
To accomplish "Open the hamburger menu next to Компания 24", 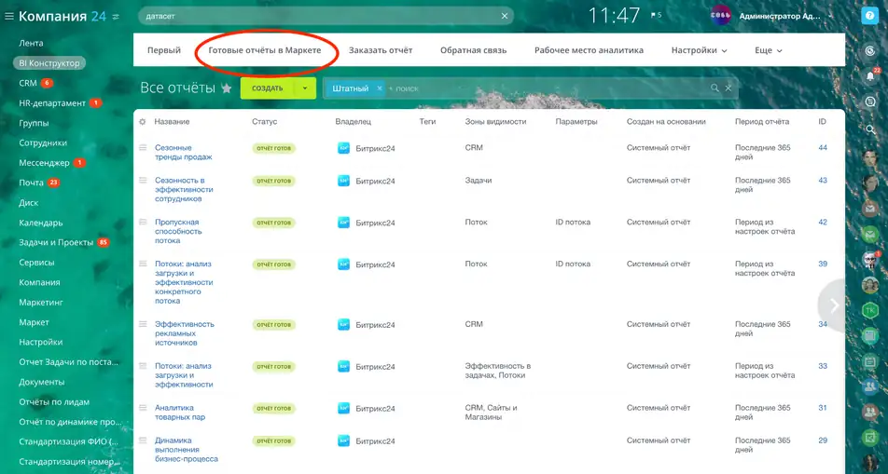I will point(8,17).
